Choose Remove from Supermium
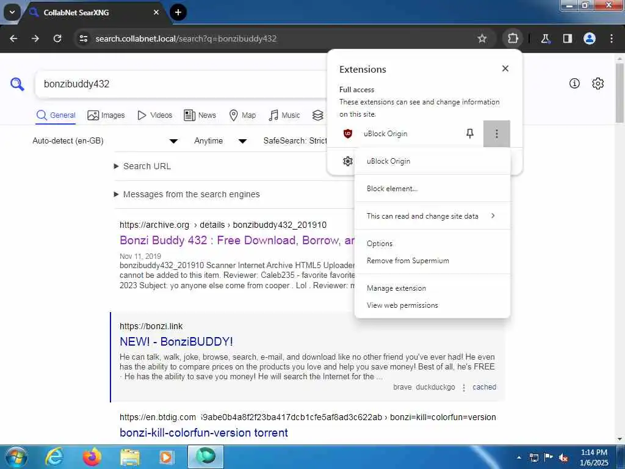This screenshot has width=625, height=469. pyautogui.click(x=432, y=260)
